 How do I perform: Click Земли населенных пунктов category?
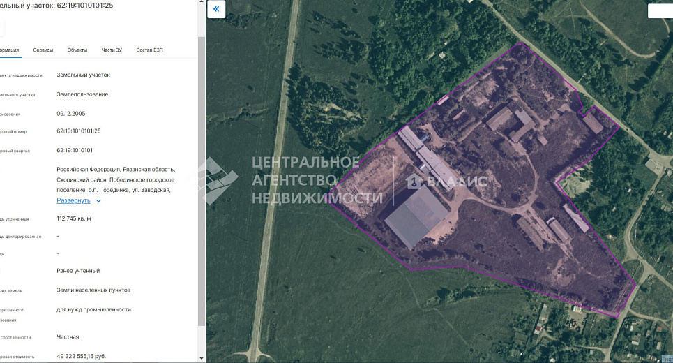coord(93,290)
